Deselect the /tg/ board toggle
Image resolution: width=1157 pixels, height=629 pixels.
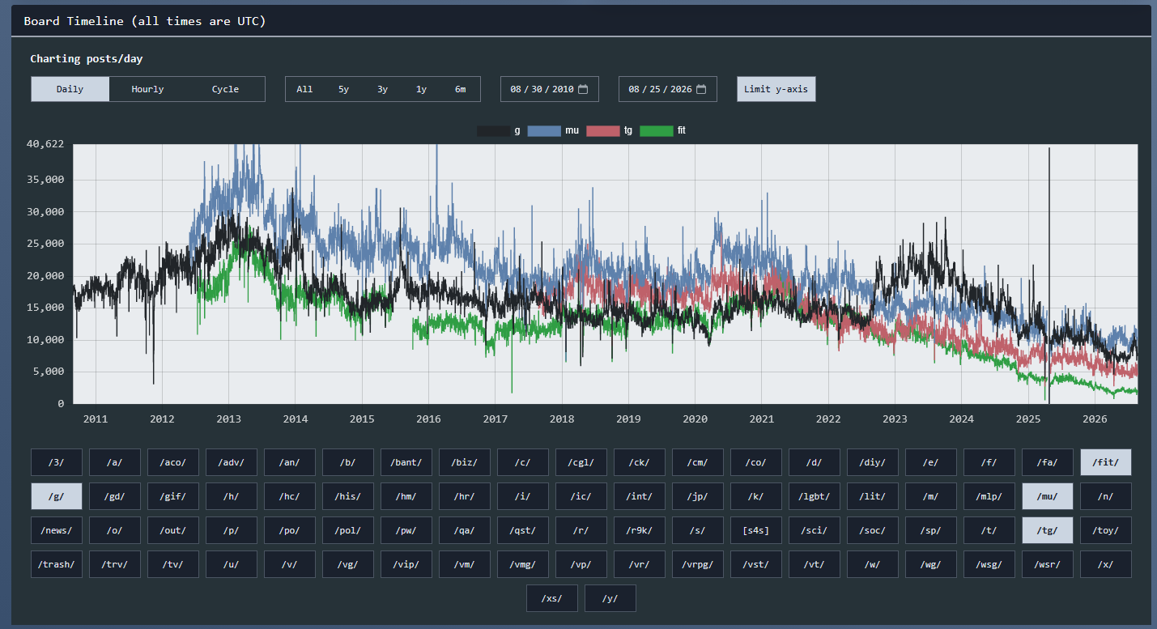tap(1047, 530)
